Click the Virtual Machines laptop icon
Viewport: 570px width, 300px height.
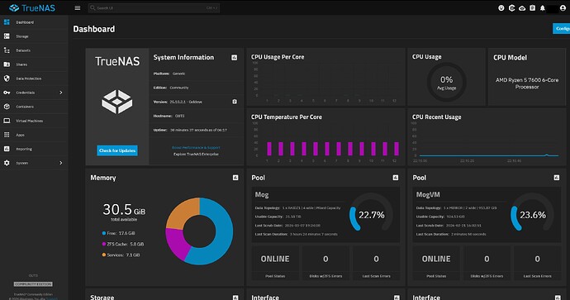tap(7, 121)
